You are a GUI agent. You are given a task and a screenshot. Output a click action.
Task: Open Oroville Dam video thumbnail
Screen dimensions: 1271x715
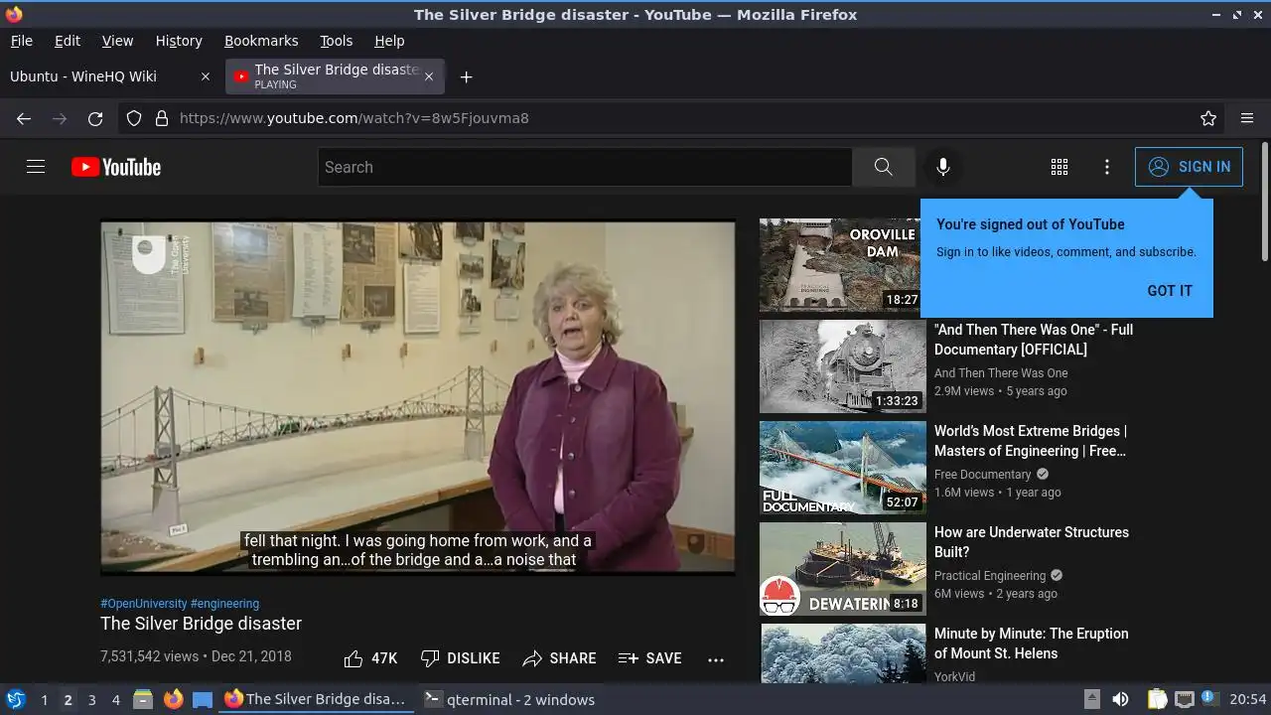[x=842, y=265]
